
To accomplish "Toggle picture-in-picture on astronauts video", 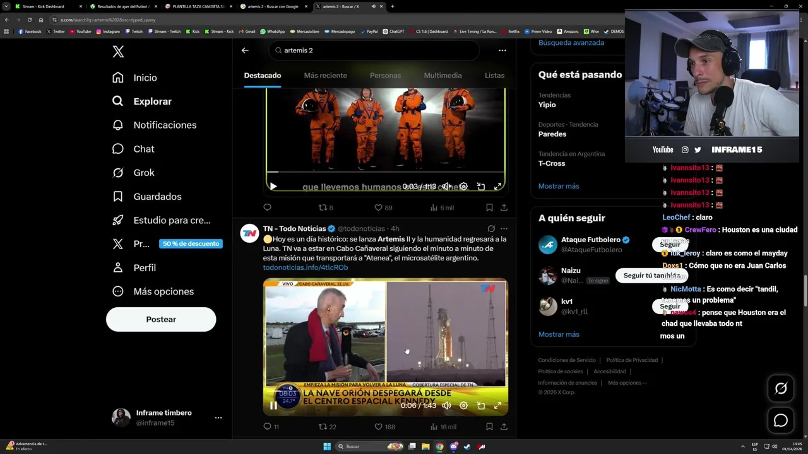I will pyautogui.click(x=480, y=187).
